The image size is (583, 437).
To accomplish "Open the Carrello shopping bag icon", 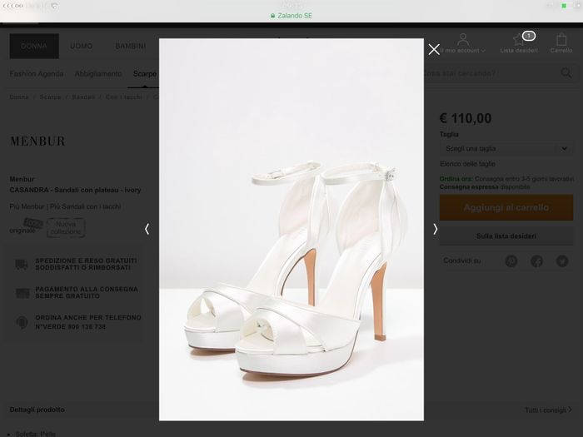I will click(561, 39).
